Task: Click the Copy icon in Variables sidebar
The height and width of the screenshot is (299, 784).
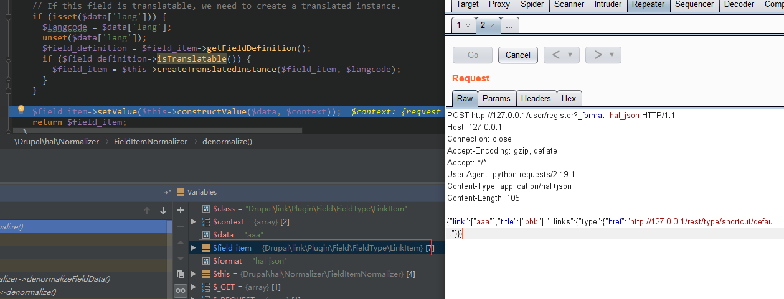Action: [181, 274]
